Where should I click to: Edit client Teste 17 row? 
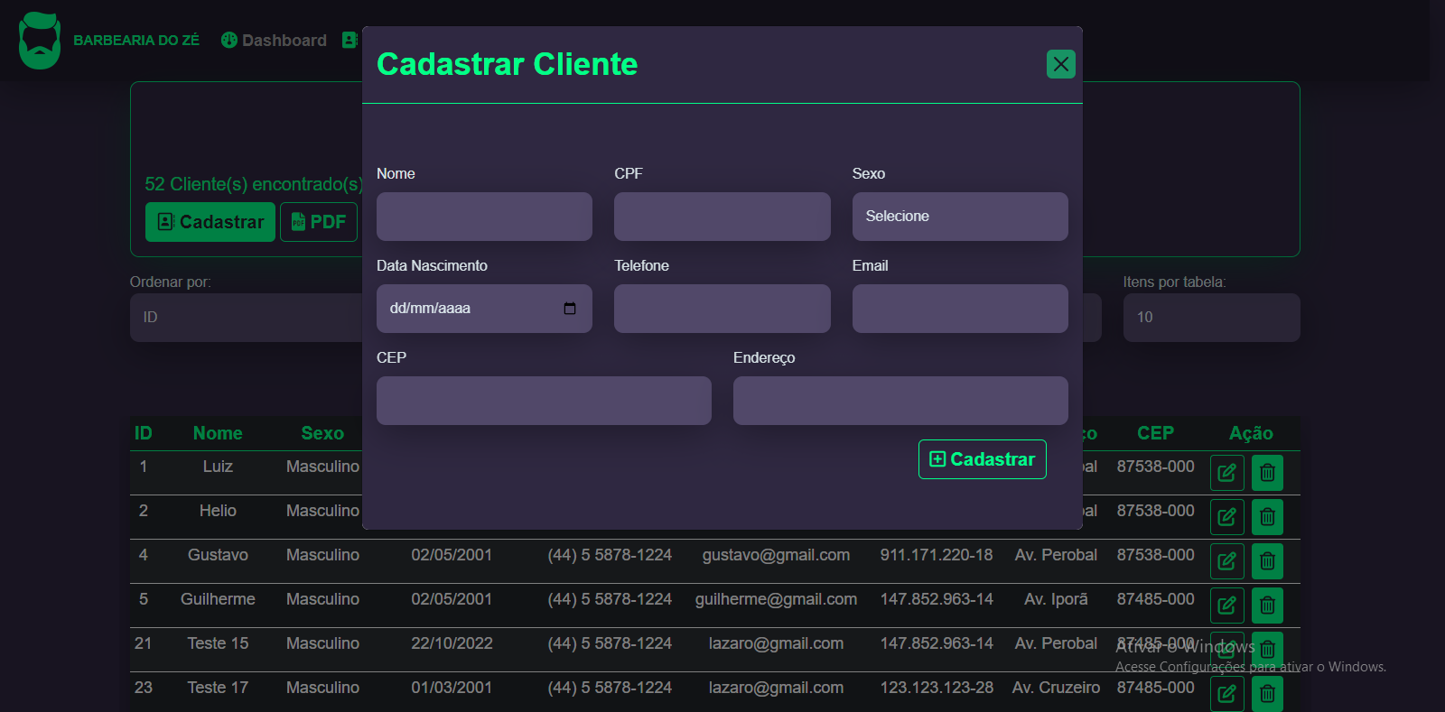point(1226,694)
